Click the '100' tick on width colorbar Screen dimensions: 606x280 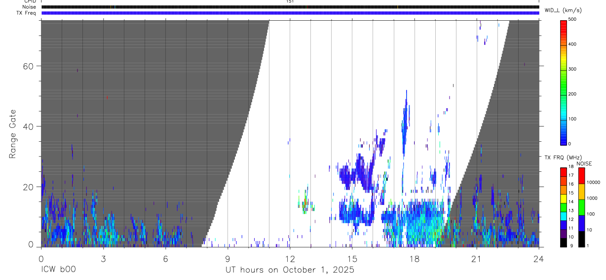[x=573, y=119]
